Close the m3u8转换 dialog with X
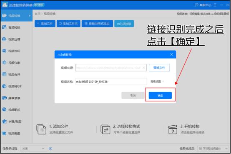Viewport: 231px width, 154px height. (171, 54)
